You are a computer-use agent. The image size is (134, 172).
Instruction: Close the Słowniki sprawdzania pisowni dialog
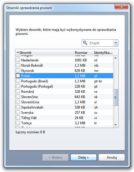click(x=121, y=7)
